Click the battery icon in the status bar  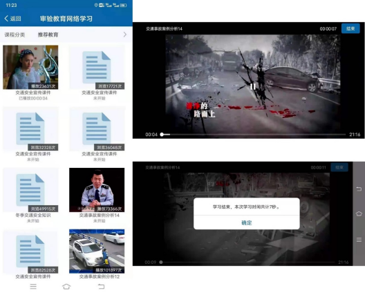pyautogui.click(x=124, y=5)
